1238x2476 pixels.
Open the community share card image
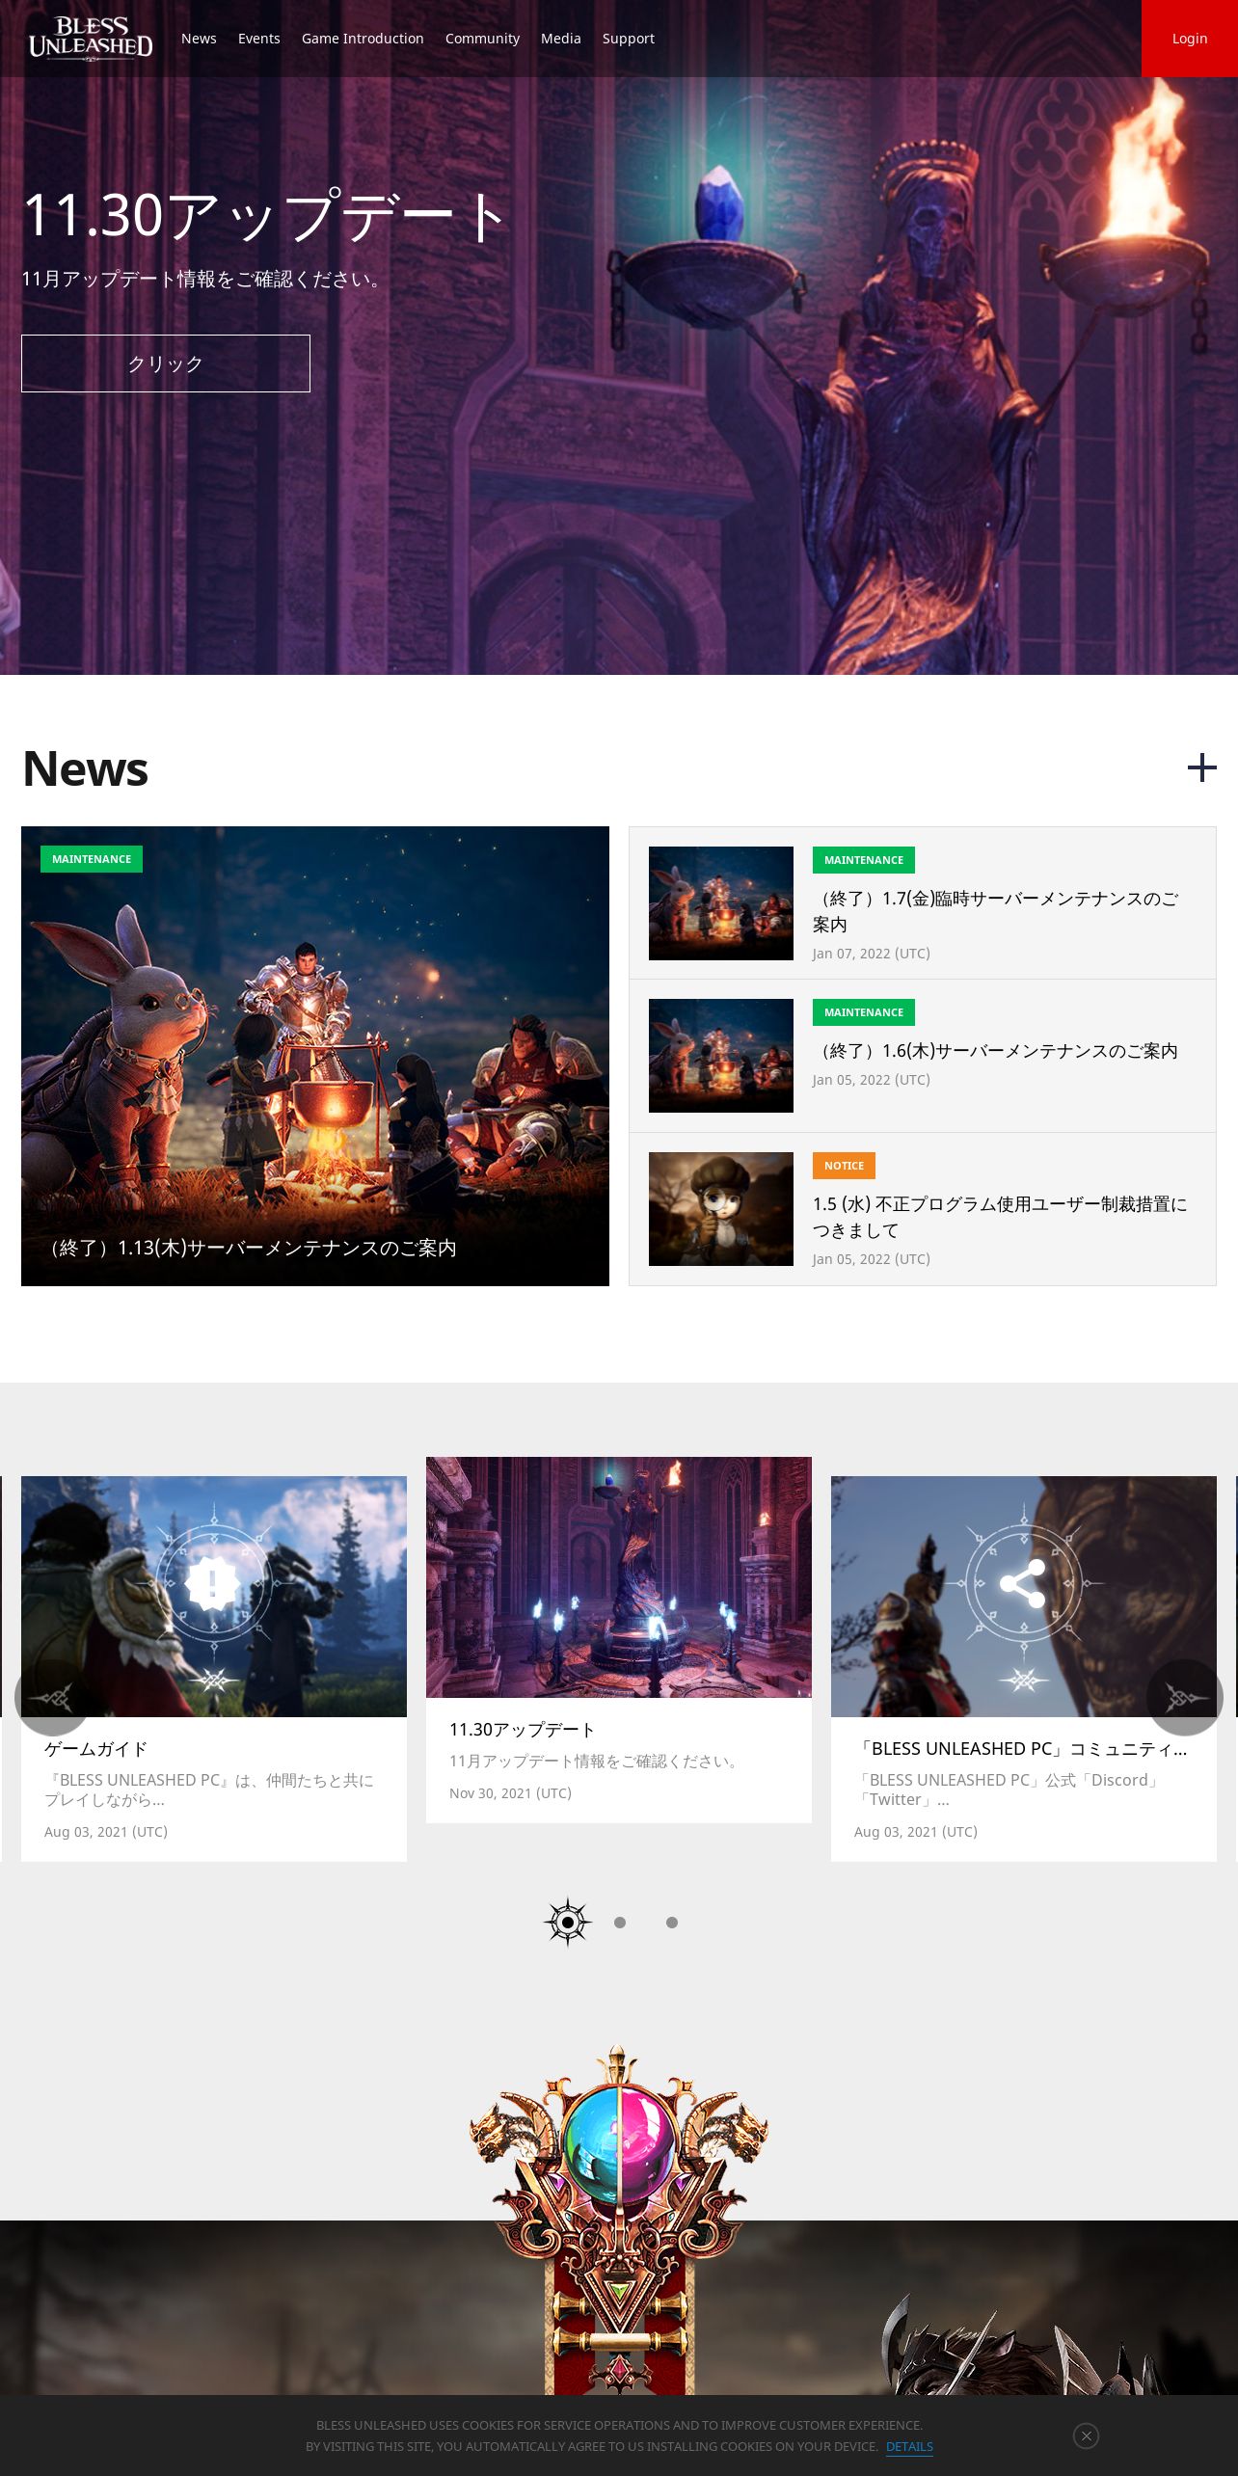point(1024,1597)
